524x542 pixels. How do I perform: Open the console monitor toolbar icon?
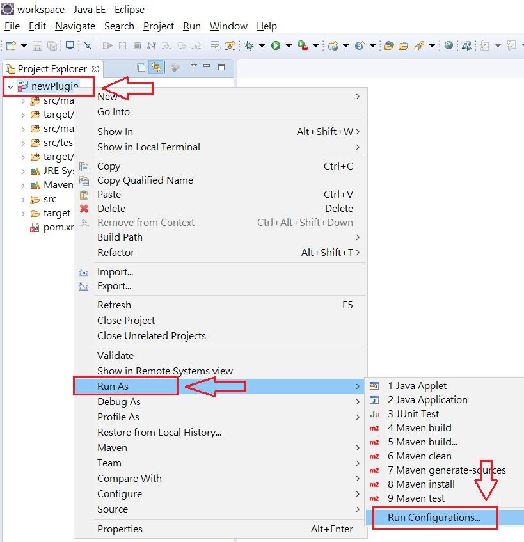coord(70,45)
